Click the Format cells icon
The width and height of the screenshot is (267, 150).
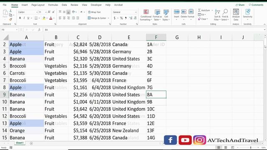(191, 12)
